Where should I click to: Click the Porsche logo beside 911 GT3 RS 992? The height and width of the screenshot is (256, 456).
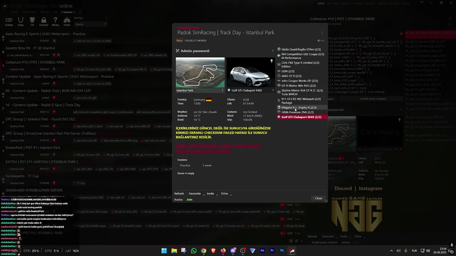pyautogui.click(x=279, y=100)
